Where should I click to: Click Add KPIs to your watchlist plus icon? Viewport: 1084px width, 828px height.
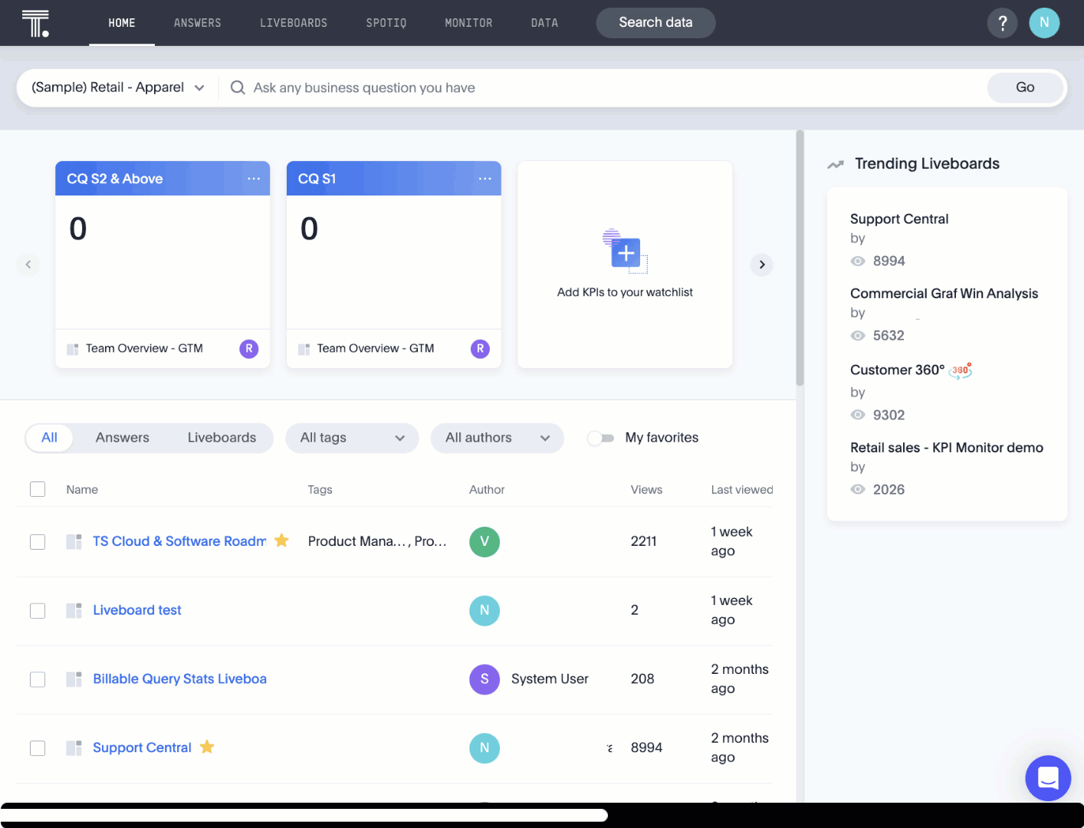(x=625, y=252)
